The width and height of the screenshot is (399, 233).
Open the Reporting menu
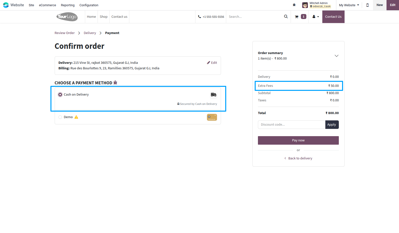click(68, 5)
